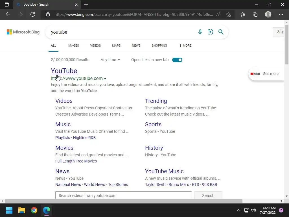Screen dimensions: 289x217
Task: Click the horizontal scrollbar thumb
Action: (x=124, y=201)
